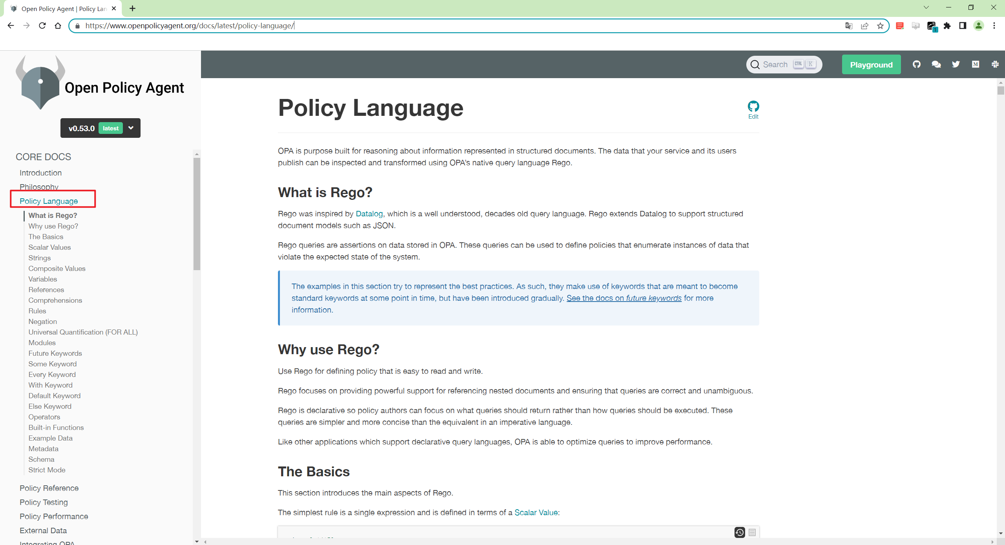Click the browser forward arrow

(26, 26)
